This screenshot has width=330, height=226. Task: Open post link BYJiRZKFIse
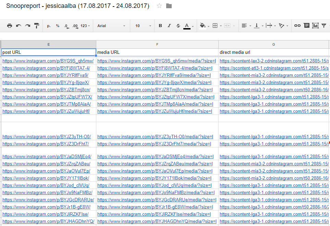click(x=46, y=214)
